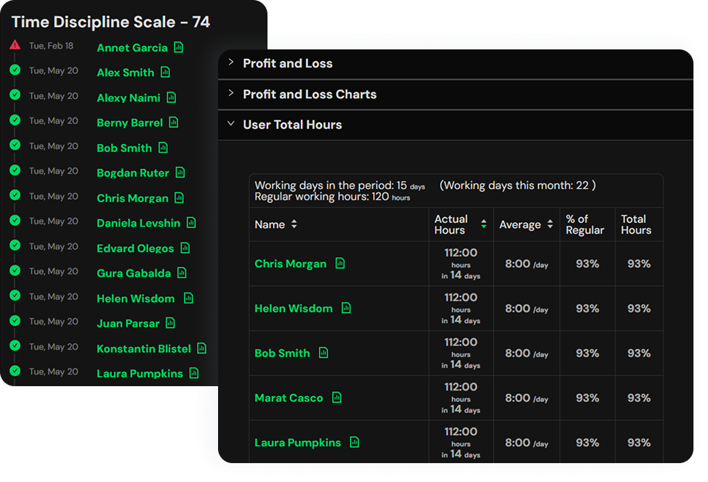Open Laura Pumpkins link in hours table
Viewport: 708px width, 482px height.
click(x=297, y=443)
